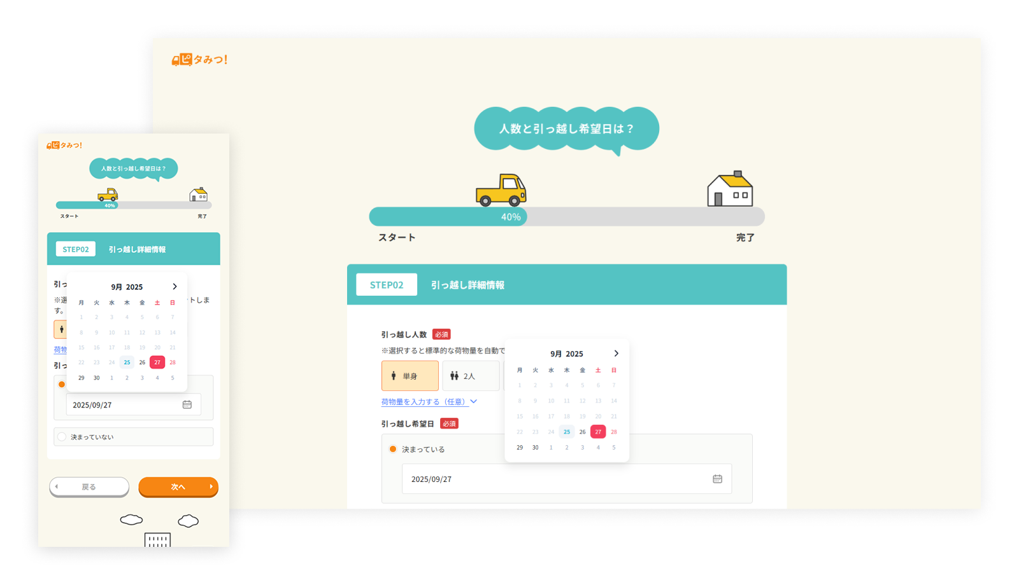Choose the 2人 household size option
The height and width of the screenshot is (585, 1019).
[470, 376]
